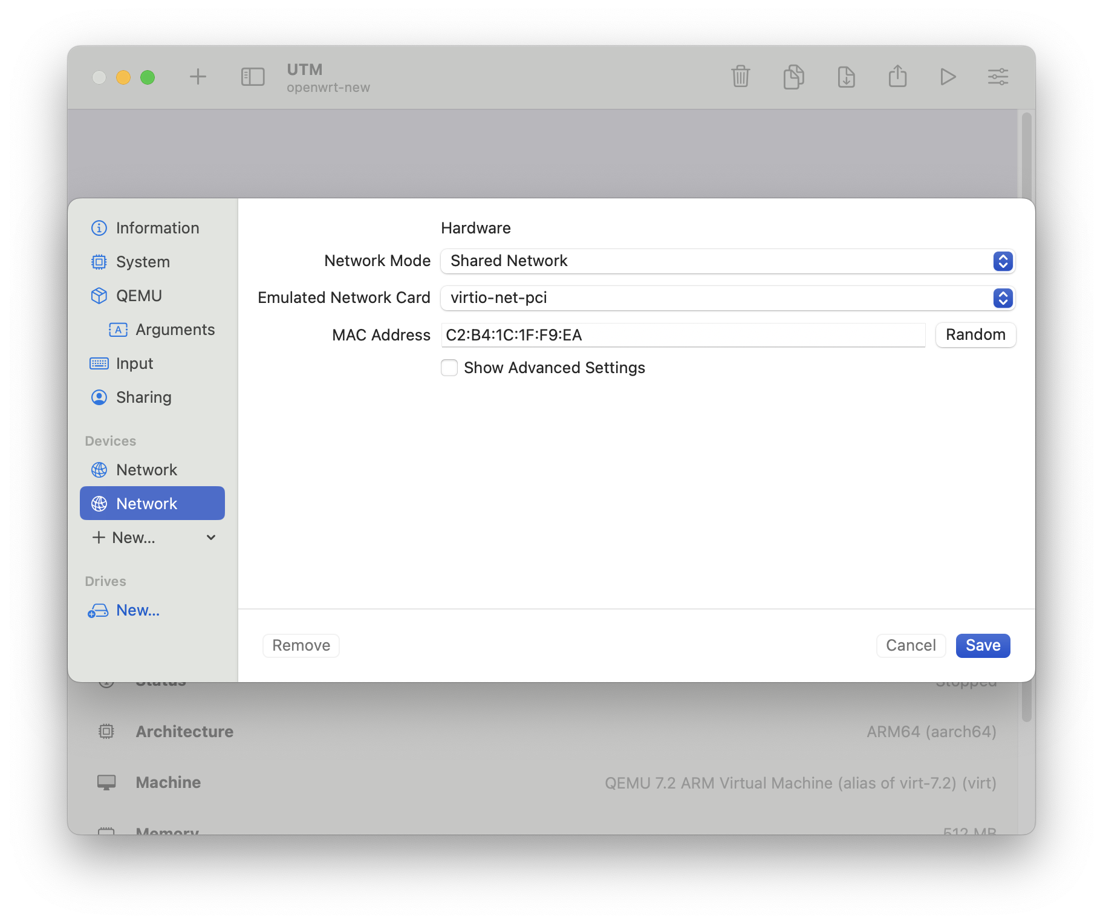
Task: Click the move VM document icon
Action: (846, 77)
